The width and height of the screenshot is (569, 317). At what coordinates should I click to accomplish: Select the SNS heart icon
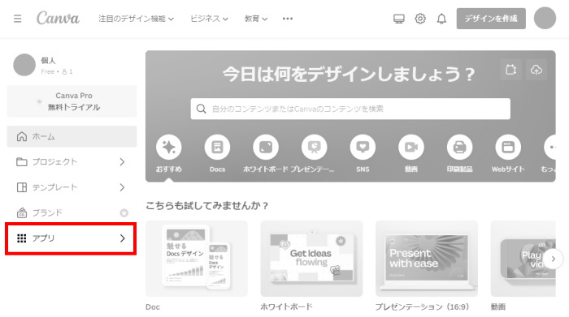tap(363, 147)
